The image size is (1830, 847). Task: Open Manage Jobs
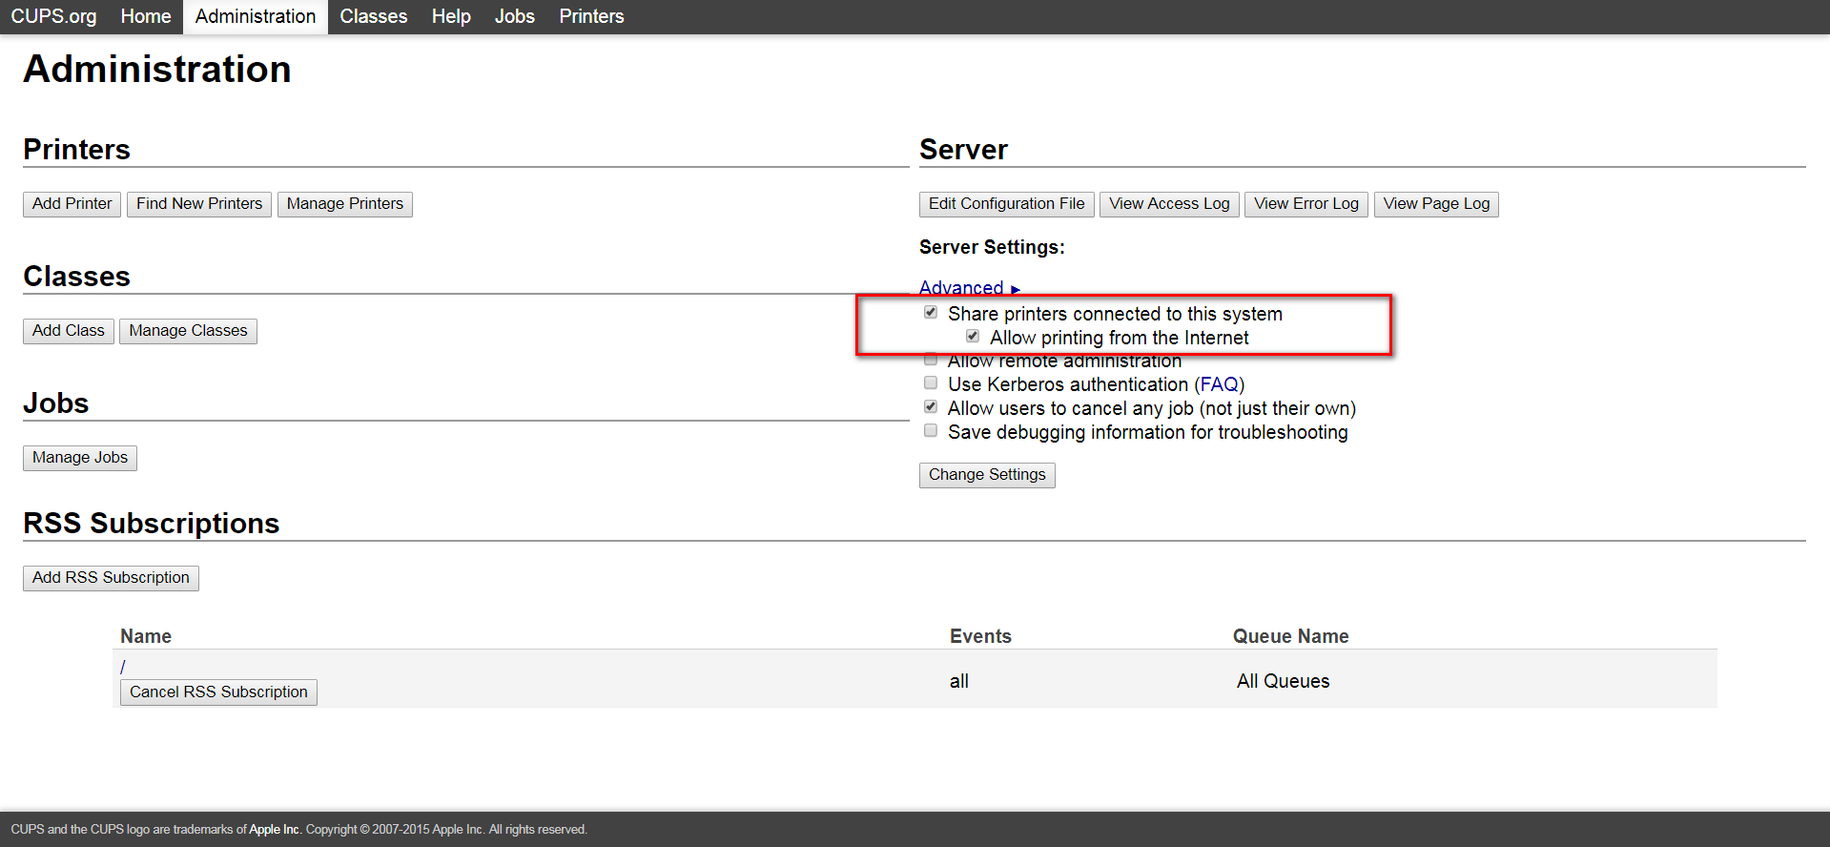[x=80, y=458]
